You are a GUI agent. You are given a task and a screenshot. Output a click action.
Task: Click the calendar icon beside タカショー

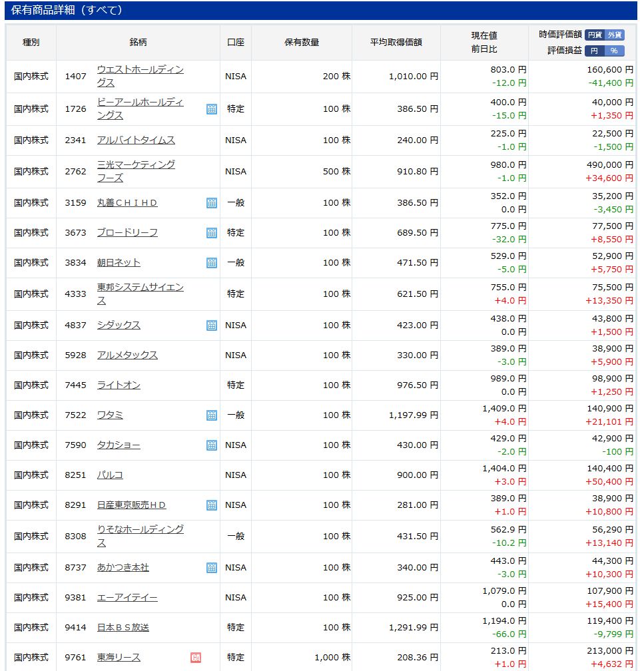(x=212, y=445)
